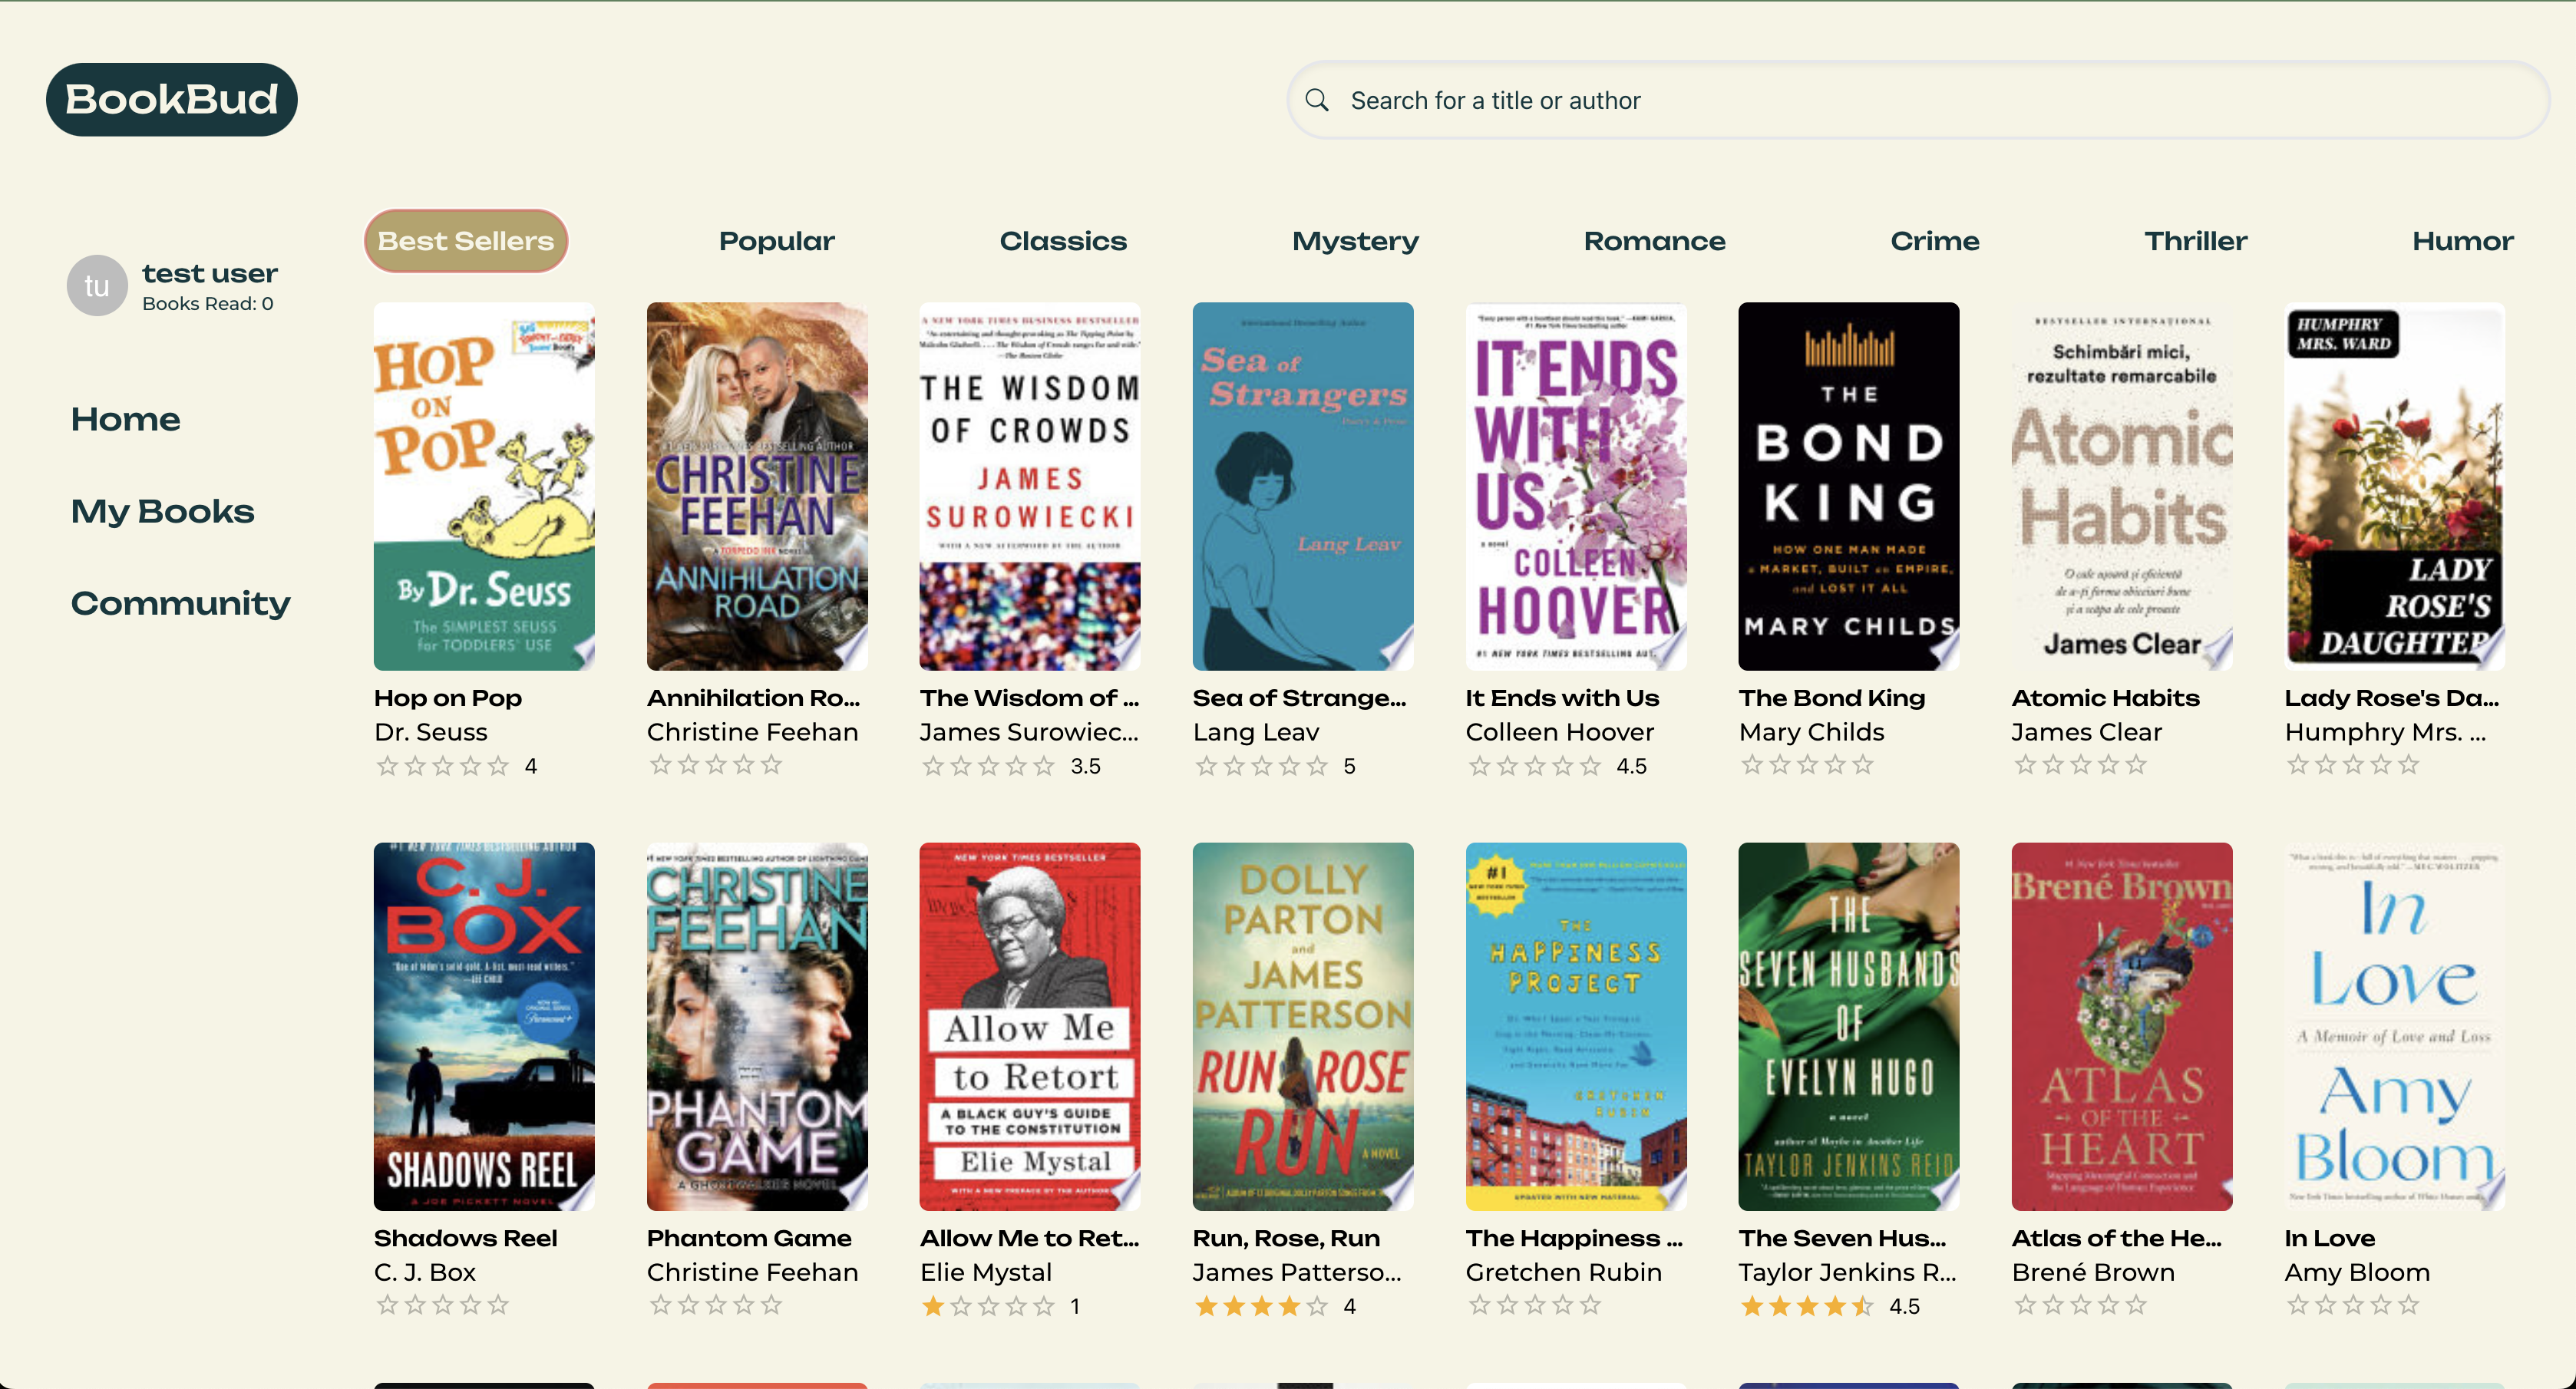Click first star under Atomic Habits
2576x1389 pixels.
2025,765
